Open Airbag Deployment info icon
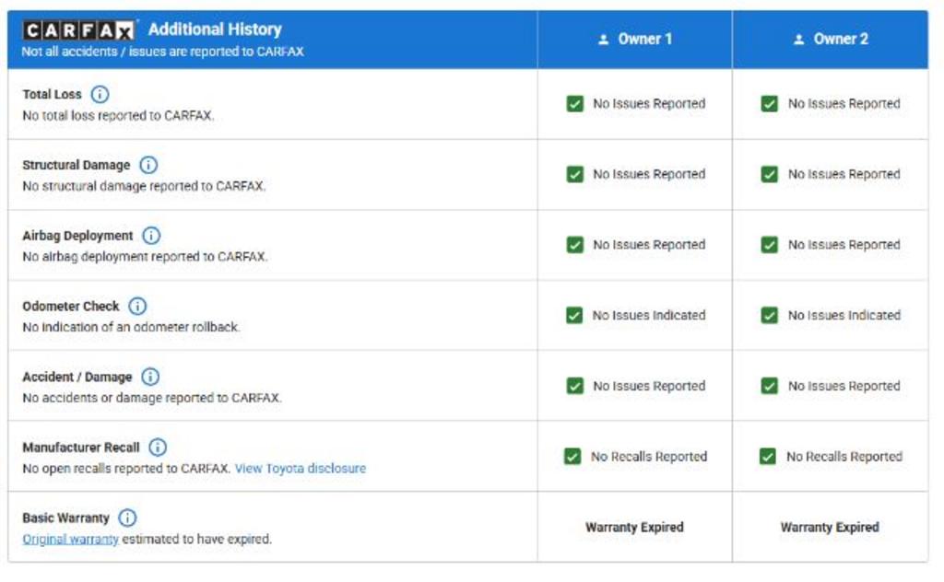The image size is (944, 582). [151, 236]
